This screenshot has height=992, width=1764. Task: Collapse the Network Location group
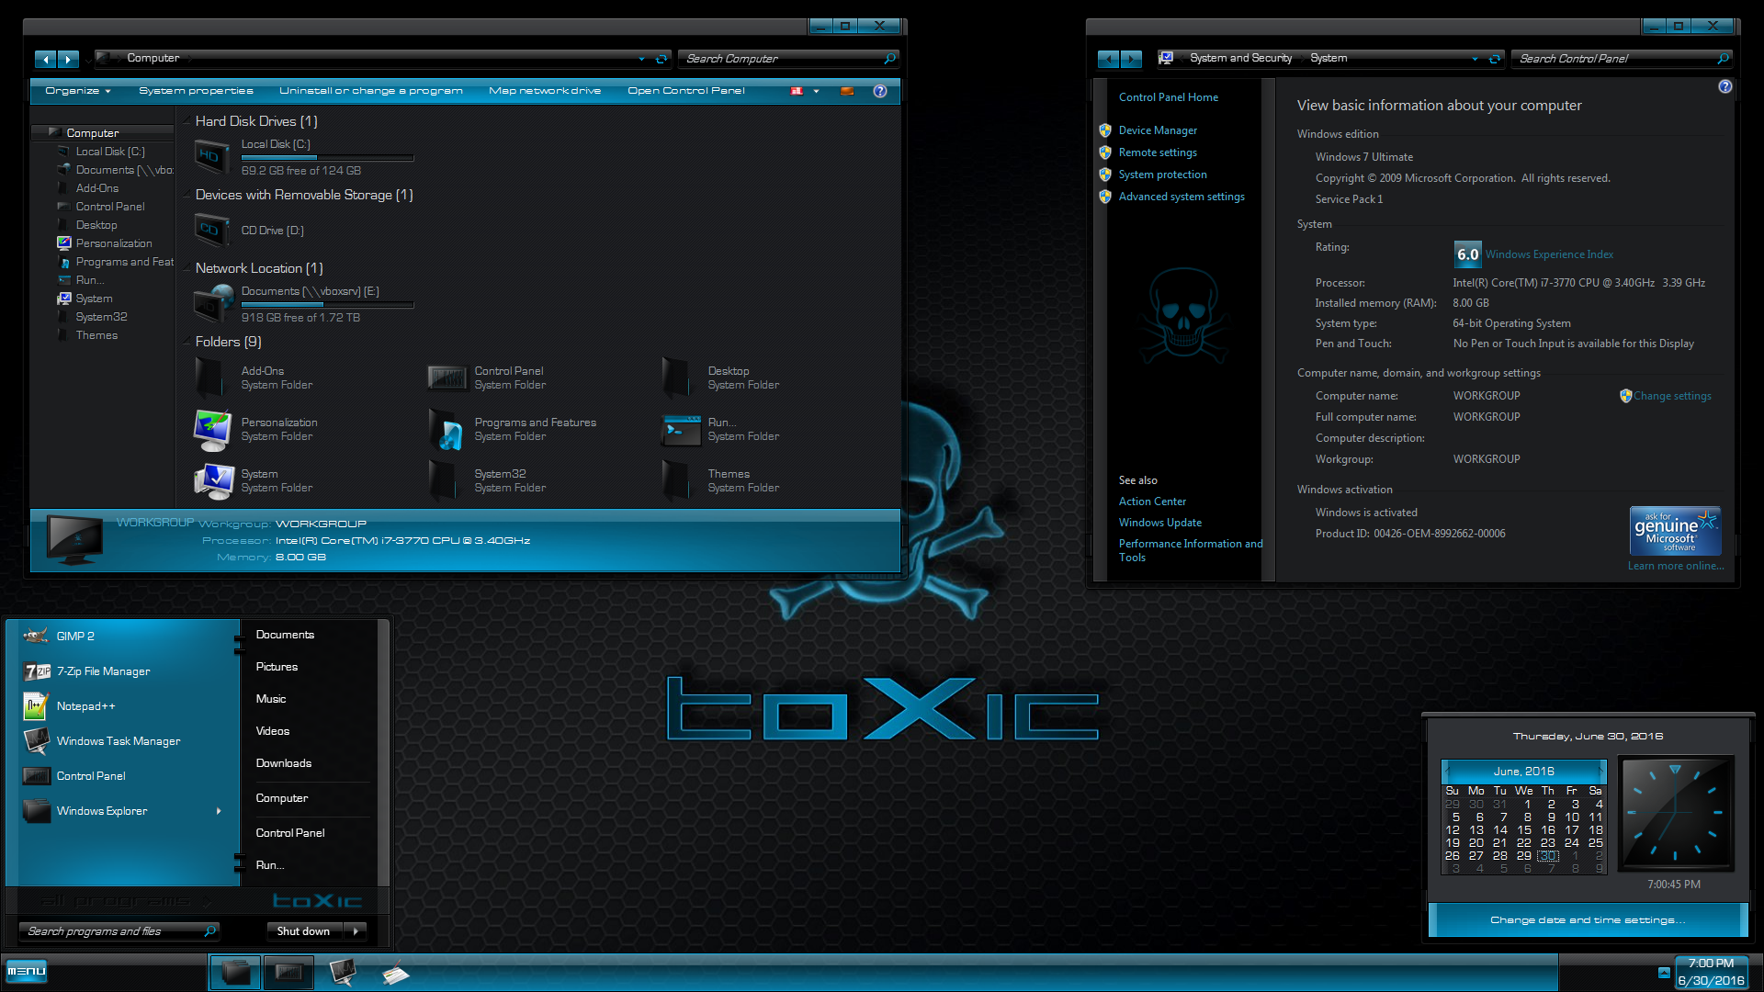pos(187,268)
